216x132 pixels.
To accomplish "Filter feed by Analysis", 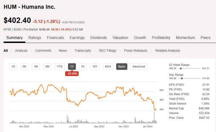I will click(x=21, y=51).
